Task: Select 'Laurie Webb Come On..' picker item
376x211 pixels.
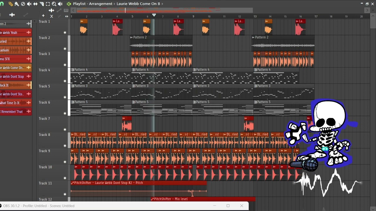Action: [16, 68]
